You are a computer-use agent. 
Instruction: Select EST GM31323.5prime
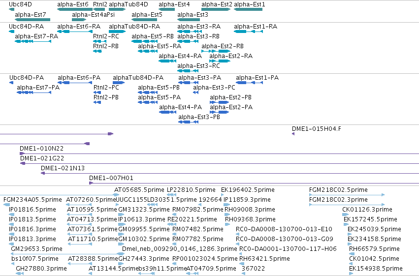120,215
